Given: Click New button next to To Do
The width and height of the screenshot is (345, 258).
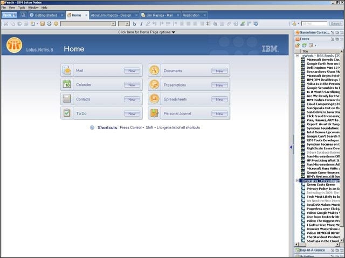Looking at the screenshot, I should click(x=132, y=113).
